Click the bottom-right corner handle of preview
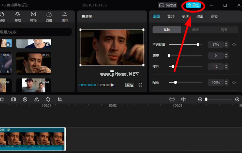This screenshot has height=153, width=242. coord(143,65)
